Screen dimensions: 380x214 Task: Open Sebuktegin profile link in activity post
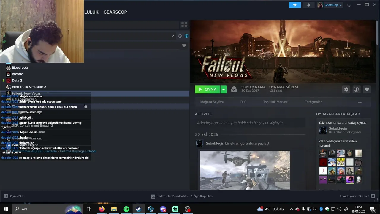point(215,143)
